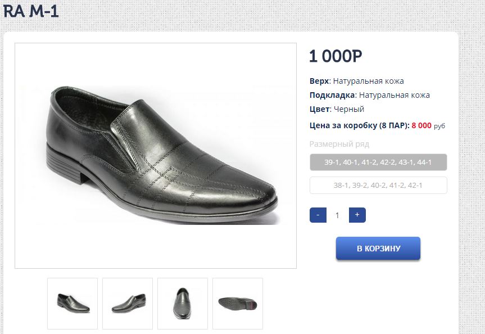Increase quantity with the plus button
The image size is (485, 334).
(x=357, y=215)
